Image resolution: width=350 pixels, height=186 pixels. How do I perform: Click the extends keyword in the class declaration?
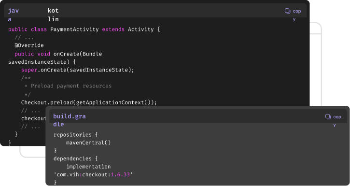pos(113,29)
